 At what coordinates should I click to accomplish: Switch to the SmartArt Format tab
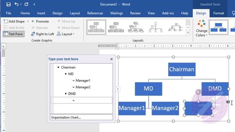click(x=218, y=13)
